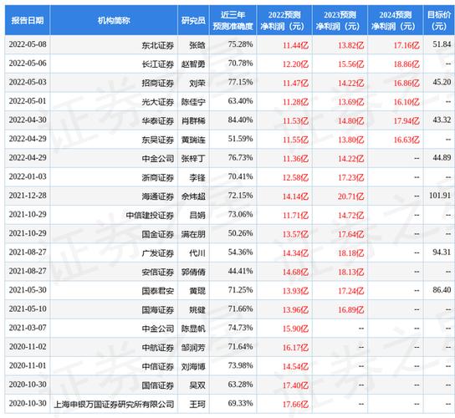455x418 pixels.
Task: Select institution name 长江证券
Action: coord(157,64)
